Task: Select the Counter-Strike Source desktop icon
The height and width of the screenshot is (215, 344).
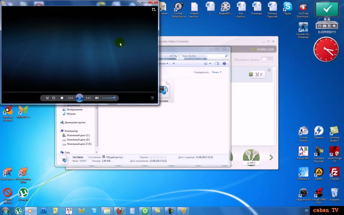Action: (179, 10)
